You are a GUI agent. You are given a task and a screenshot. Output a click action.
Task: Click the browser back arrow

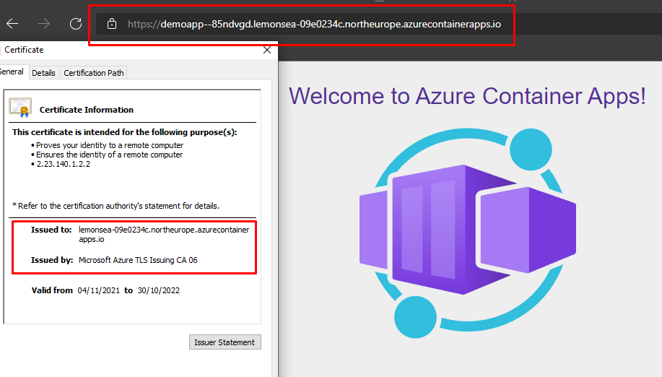(12, 24)
